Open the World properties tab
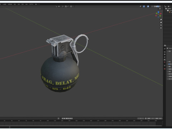Screen dimensions: 172x129 pos(164,62)
